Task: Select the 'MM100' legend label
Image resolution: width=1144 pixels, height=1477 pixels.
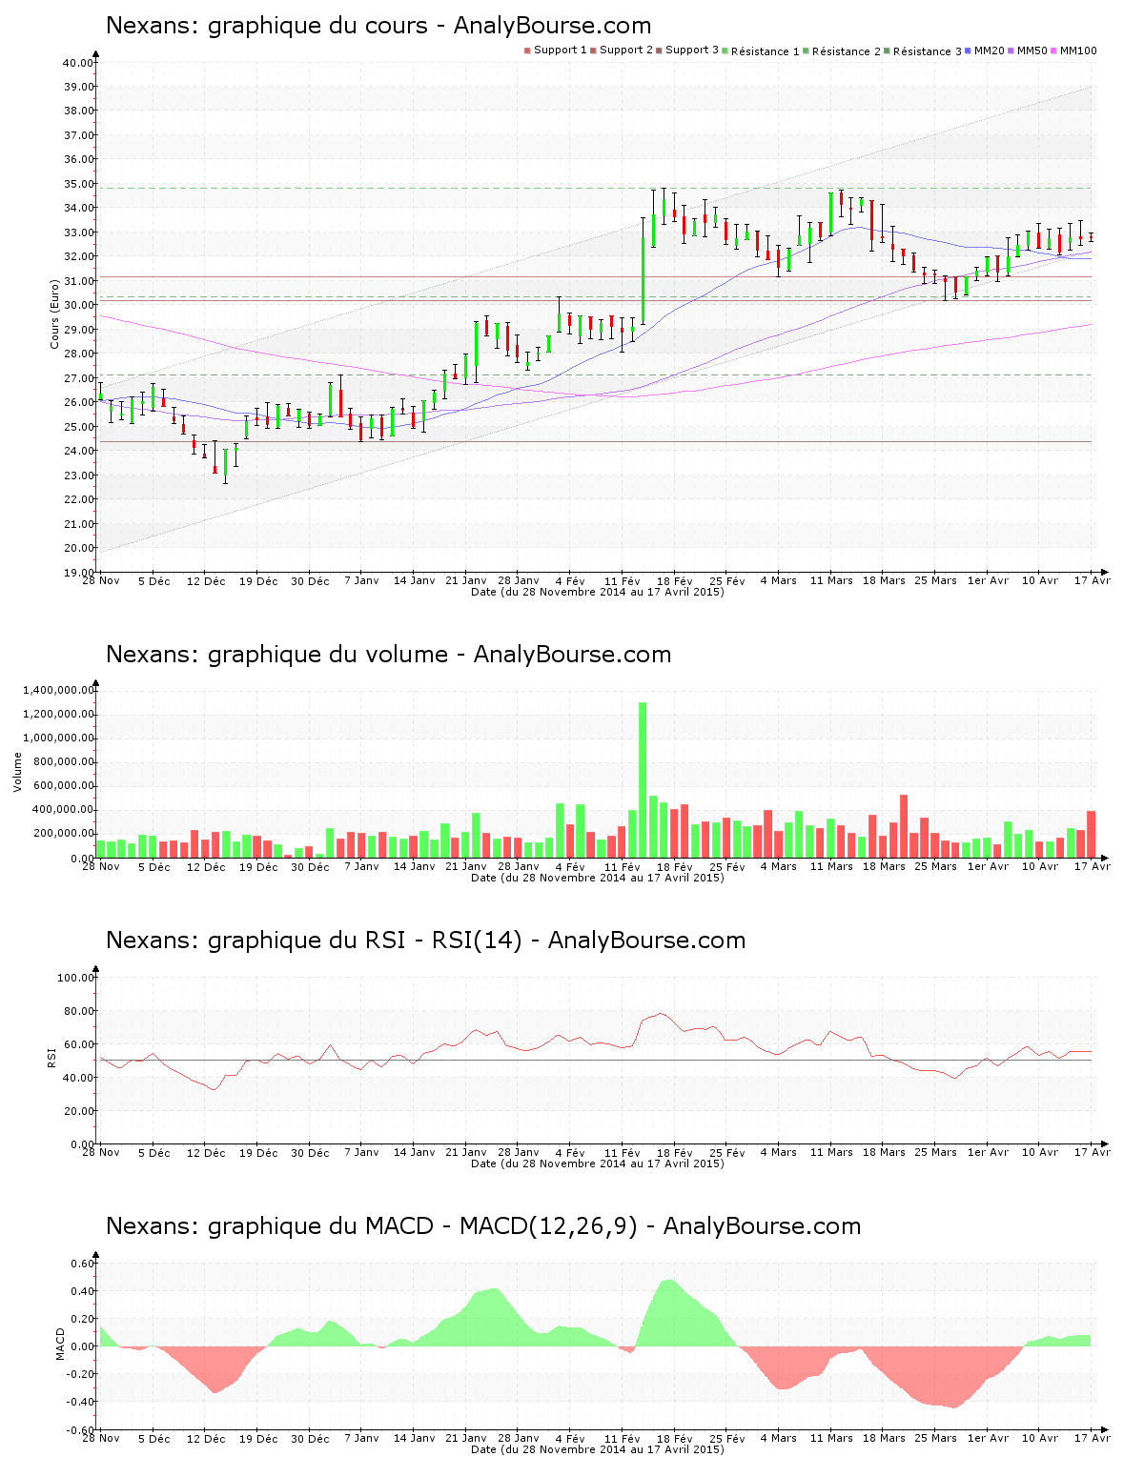Action: point(1078,51)
